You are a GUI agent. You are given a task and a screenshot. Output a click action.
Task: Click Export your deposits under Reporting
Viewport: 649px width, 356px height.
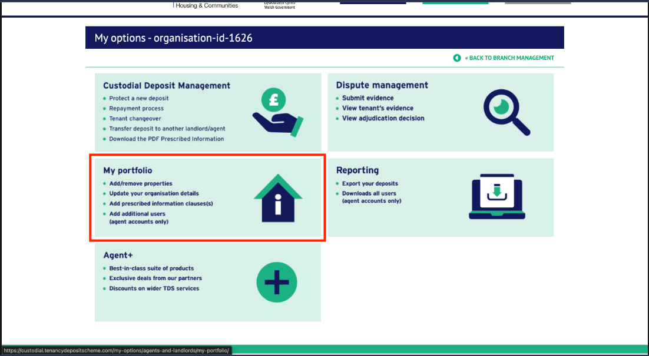pos(370,183)
